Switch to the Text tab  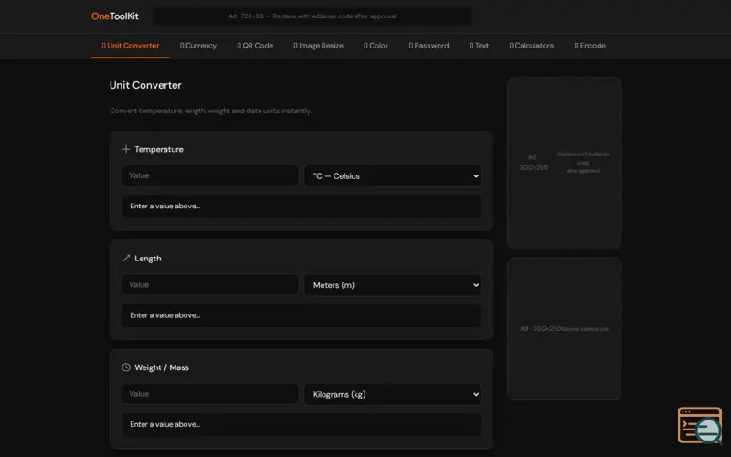point(479,46)
